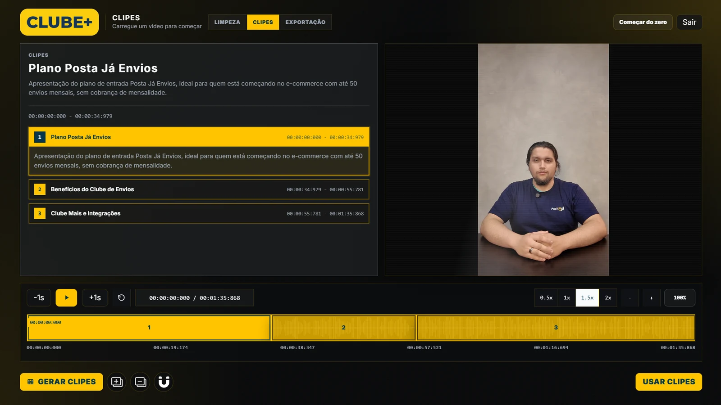
Task: Expand clip row Clube Mais e Integrações
Action: [199, 213]
